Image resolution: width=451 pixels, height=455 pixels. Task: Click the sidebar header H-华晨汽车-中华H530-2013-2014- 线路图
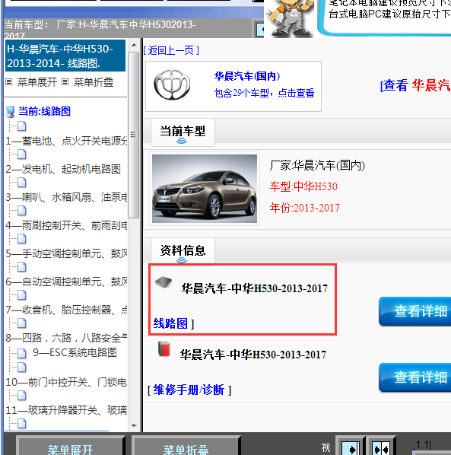pyautogui.click(x=65, y=56)
